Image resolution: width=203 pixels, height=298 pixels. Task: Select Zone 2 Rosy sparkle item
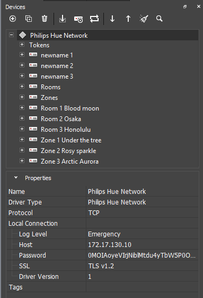click(68, 151)
